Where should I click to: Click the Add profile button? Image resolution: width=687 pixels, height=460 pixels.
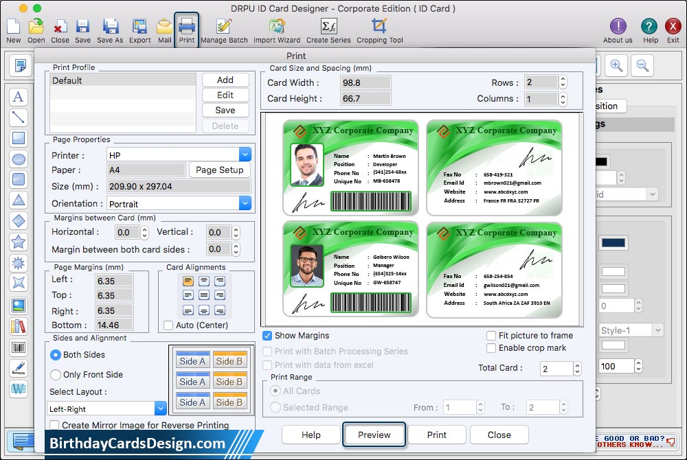(225, 80)
